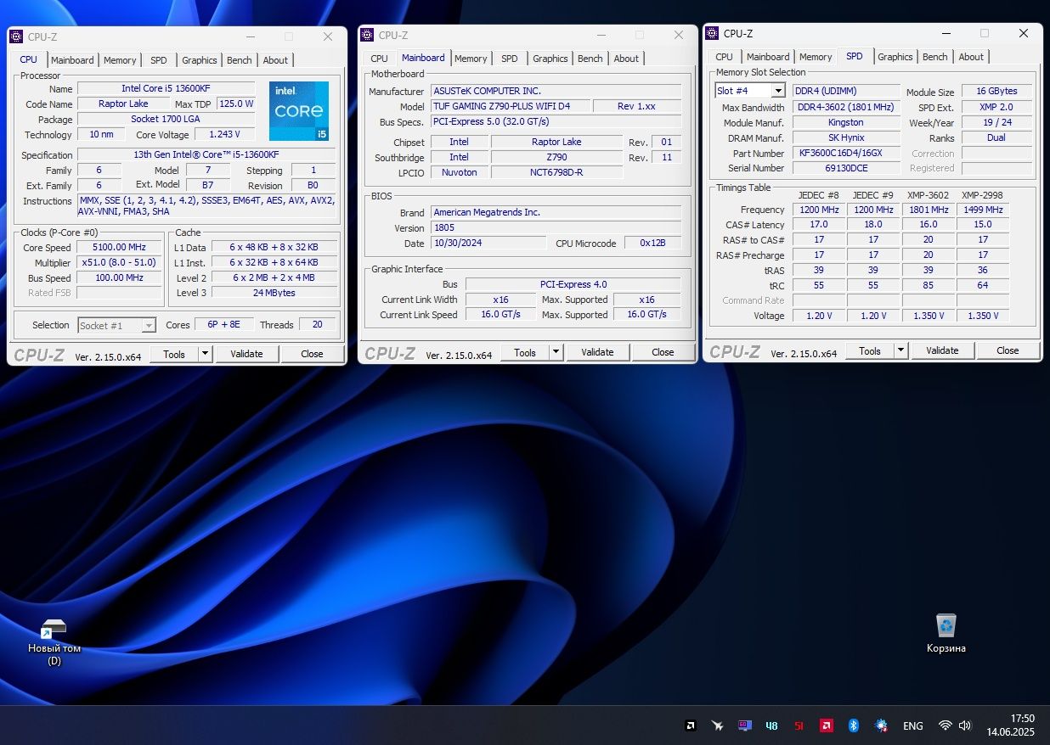Switch to CPU tab in the Memory Slot Selection window
This screenshot has width=1050, height=745.
724,57
